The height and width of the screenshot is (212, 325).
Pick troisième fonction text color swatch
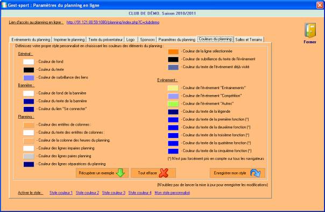click(x=173, y=135)
